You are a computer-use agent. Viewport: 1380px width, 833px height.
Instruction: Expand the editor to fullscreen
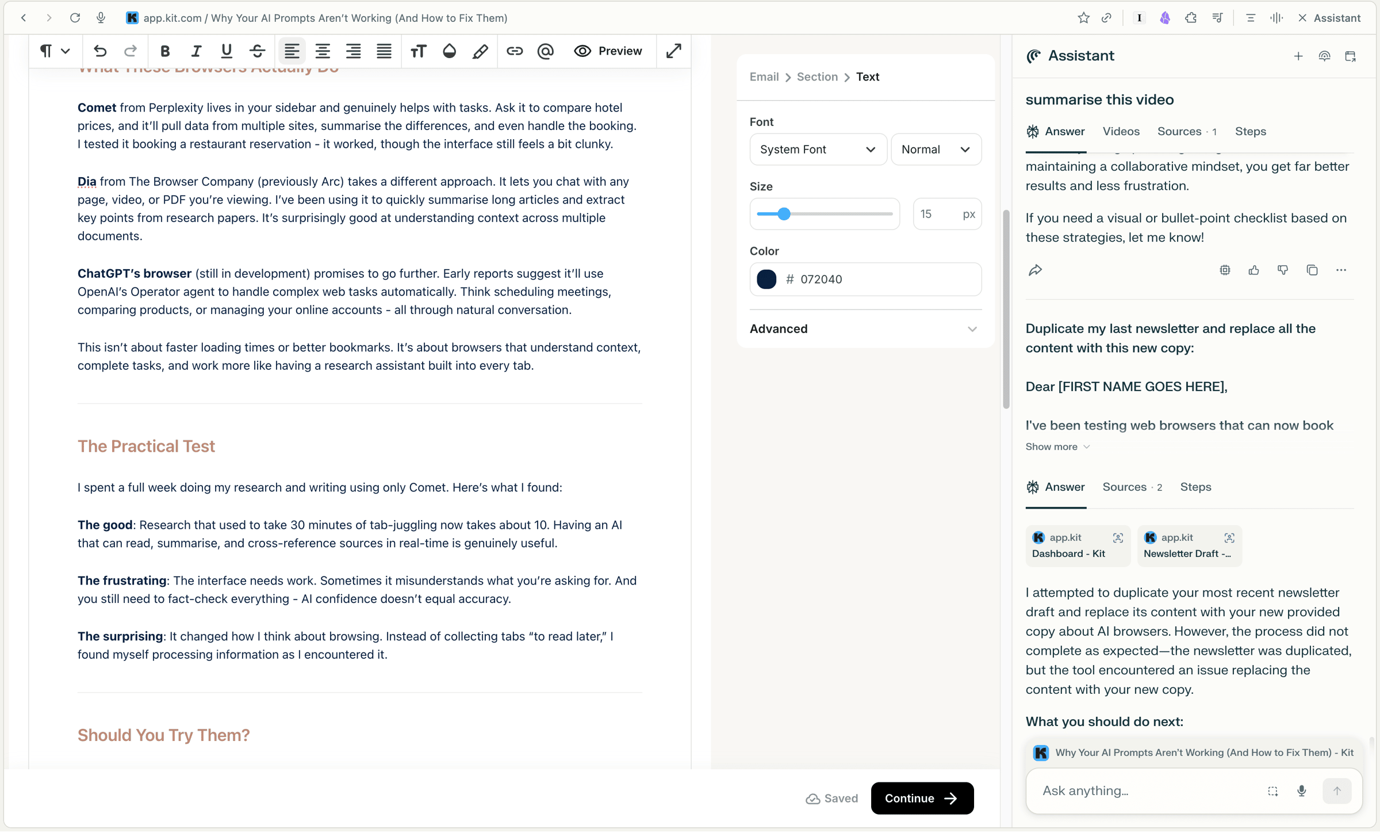[674, 51]
